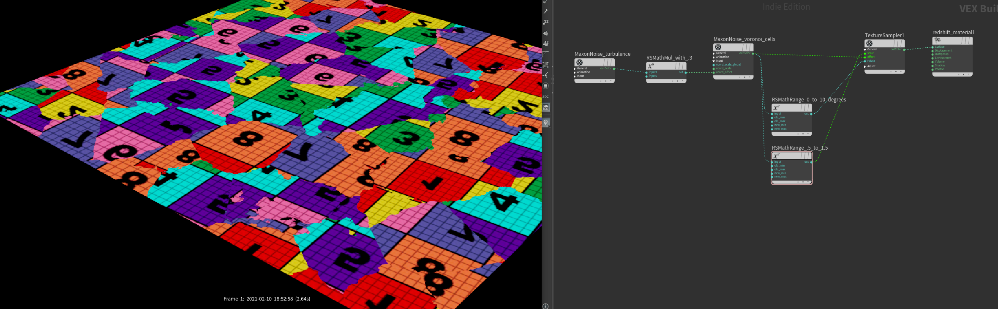Screen dimensions: 998x309
Task: Click the RSMathMul_with_.3 node math icon
Action: point(651,66)
